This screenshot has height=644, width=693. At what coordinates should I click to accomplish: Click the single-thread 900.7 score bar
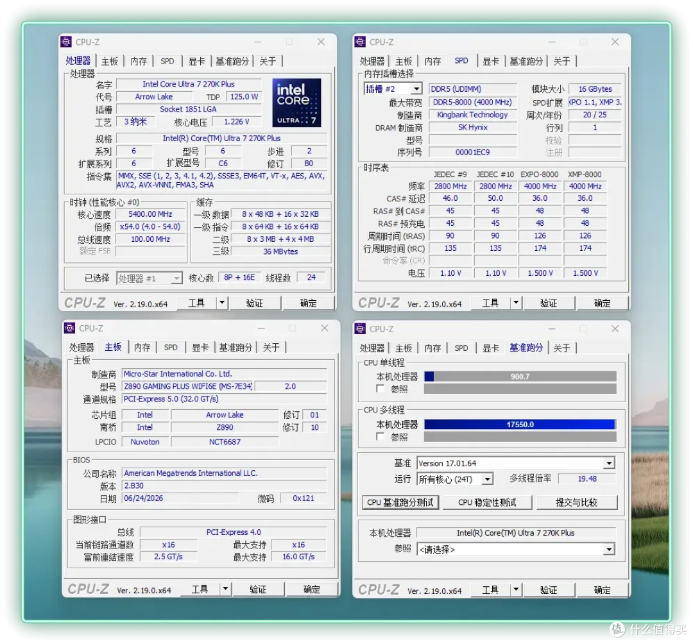[520, 377]
